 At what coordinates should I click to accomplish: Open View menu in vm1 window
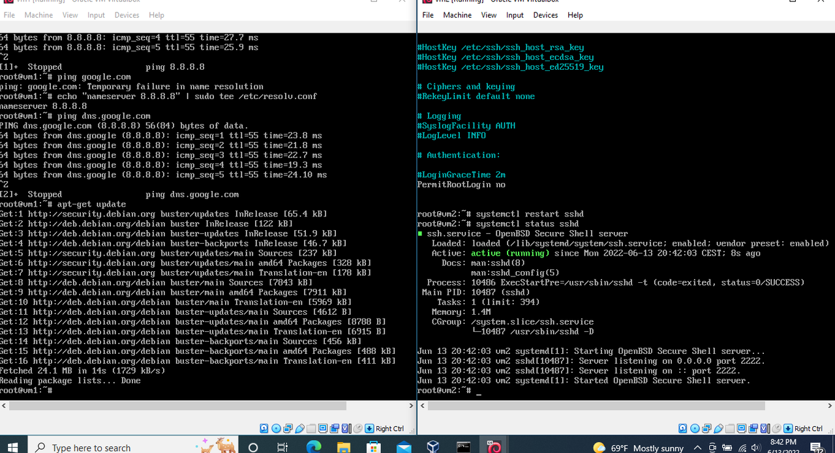pos(70,15)
